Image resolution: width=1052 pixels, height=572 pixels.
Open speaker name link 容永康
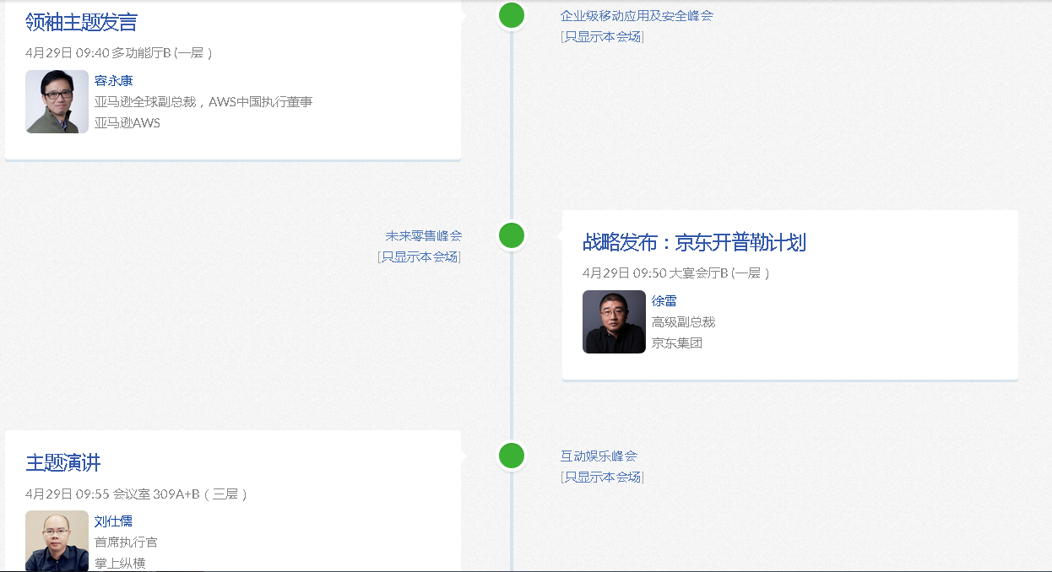pyautogui.click(x=113, y=81)
